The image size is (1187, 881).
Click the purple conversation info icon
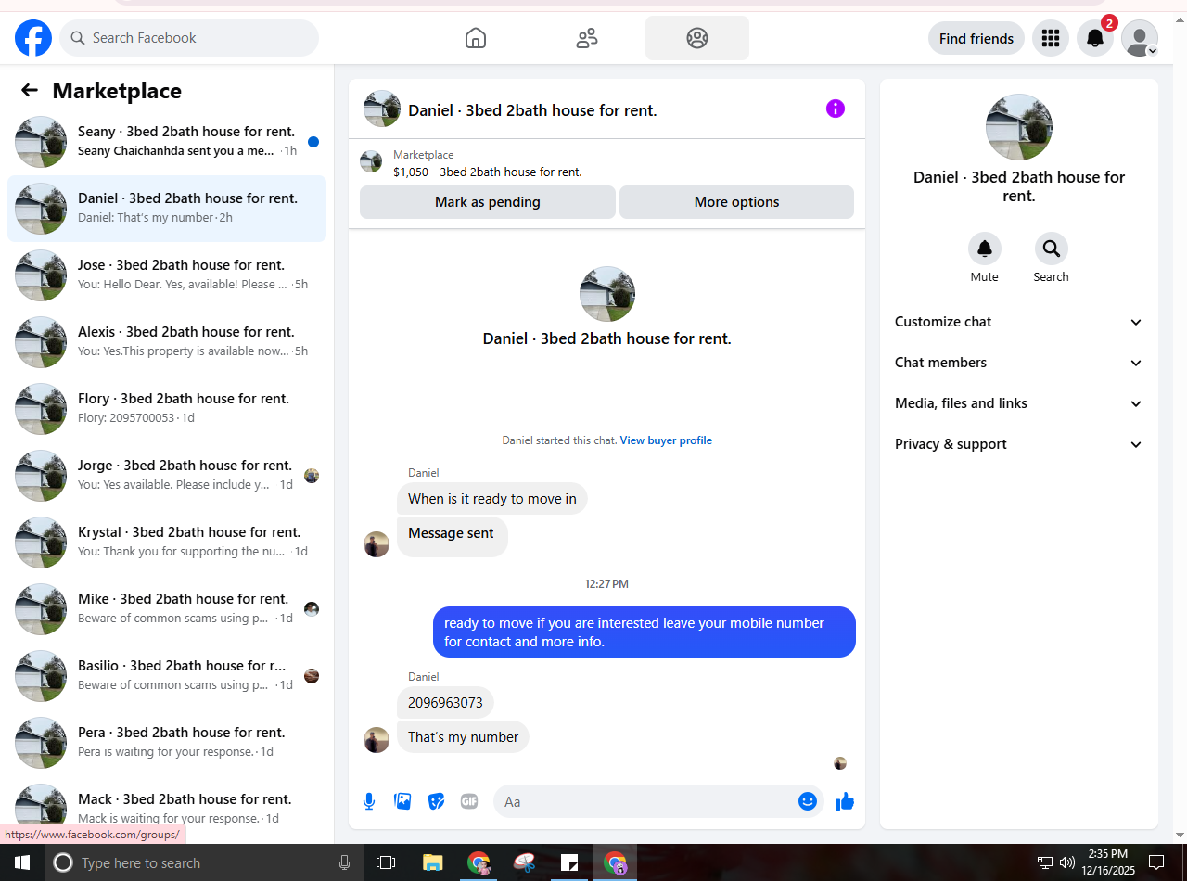pos(836,109)
